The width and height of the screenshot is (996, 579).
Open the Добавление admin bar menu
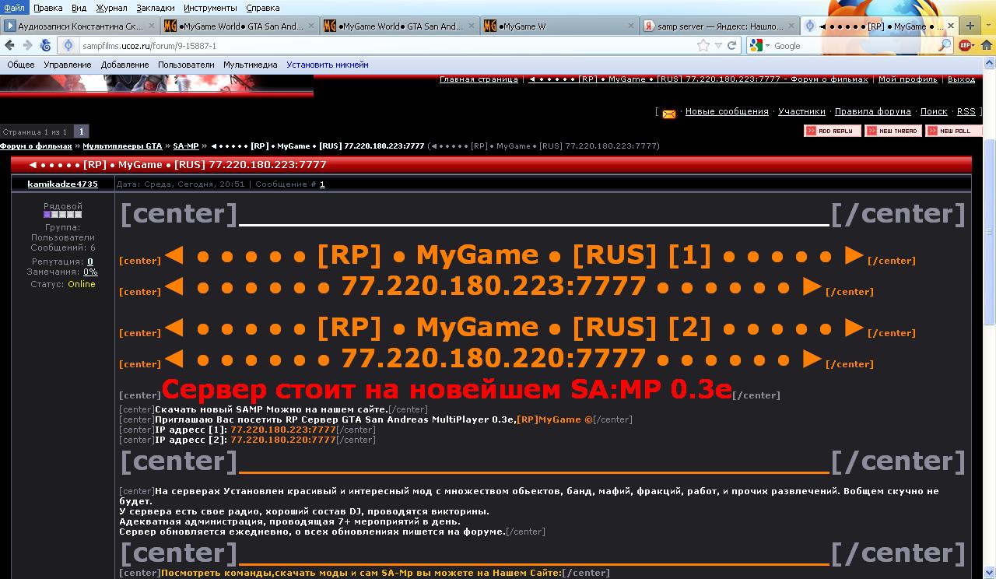pyautogui.click(x=124, y=65)
